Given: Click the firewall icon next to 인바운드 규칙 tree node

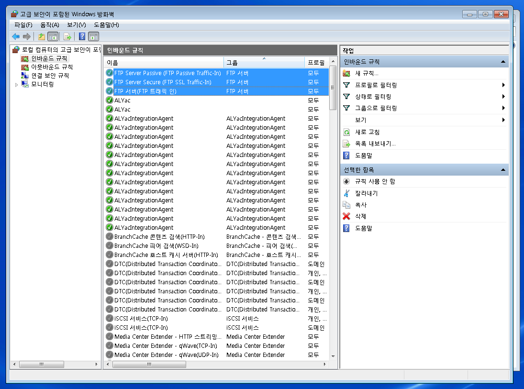Looking at the screenshot, I should click(x=25, y=58).
